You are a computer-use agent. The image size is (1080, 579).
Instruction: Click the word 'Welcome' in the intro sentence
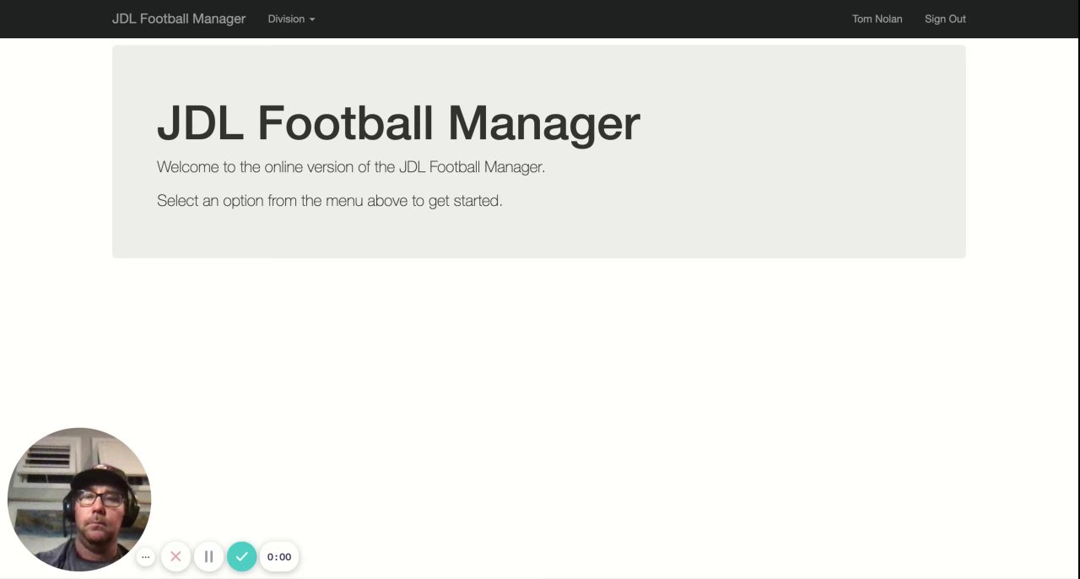tap(188, 167)
